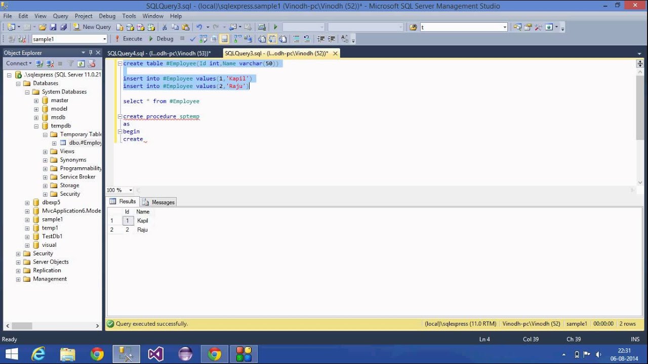This screenshot has height=364, width=648.
Task: Click the 'Raju' results cell
Action: tap(142, 230)
